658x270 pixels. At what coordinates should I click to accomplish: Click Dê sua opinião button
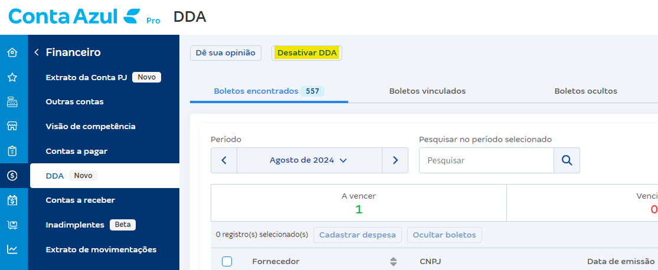(225, 53)
